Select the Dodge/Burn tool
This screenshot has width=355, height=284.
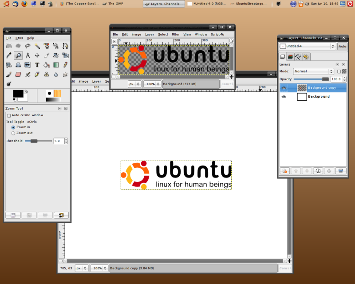(9, 84)
